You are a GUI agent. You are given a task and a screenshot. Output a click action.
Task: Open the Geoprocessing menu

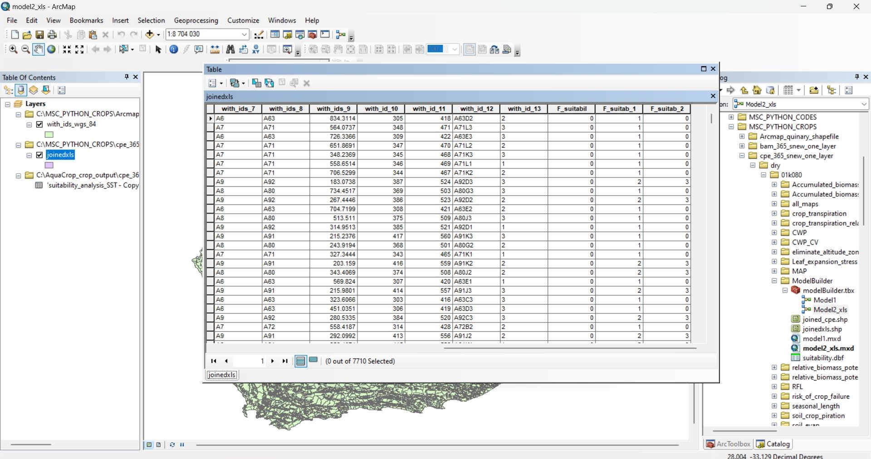click(x=196, y=20)
